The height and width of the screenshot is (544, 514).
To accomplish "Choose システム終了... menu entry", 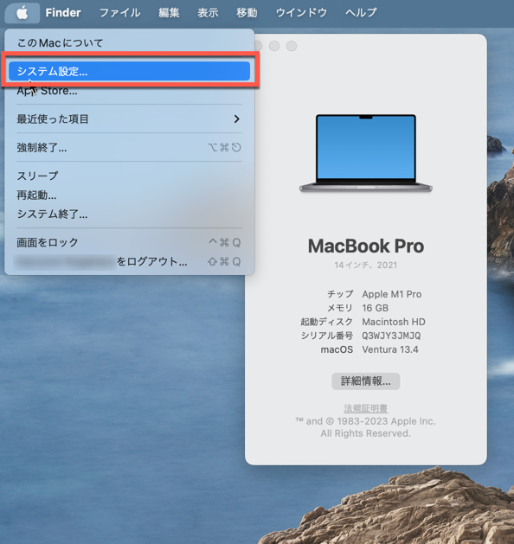I will pyautogui.click(x=130, y=214).
